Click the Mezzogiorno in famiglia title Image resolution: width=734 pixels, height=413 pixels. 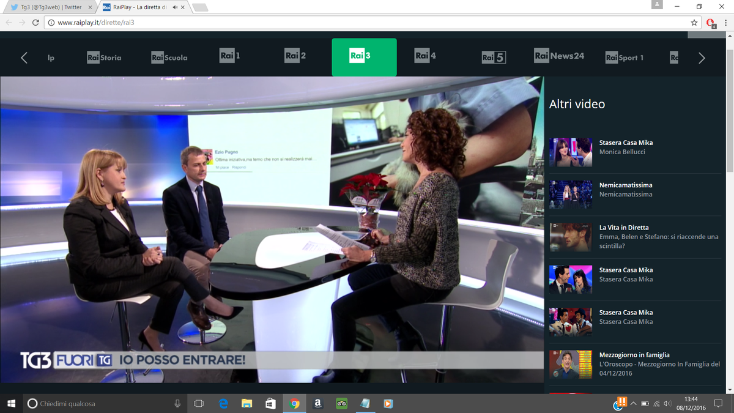coord(634,355)
